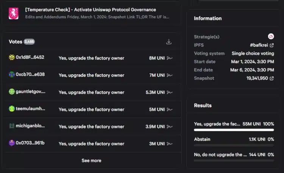View signature for 0x0703...961b vote
284x173 pixels.
pos(170,143)
